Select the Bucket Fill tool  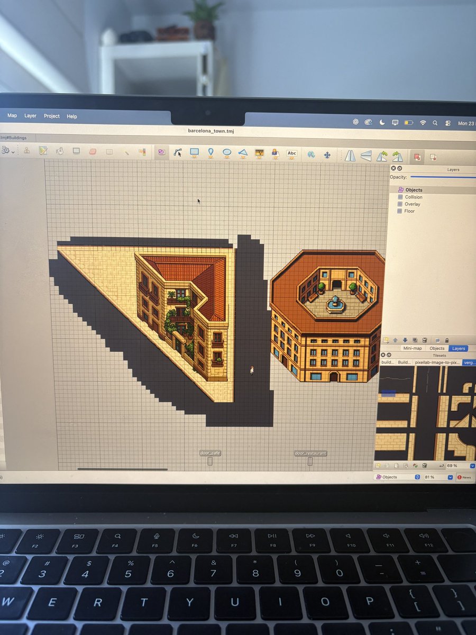[59, 151]
